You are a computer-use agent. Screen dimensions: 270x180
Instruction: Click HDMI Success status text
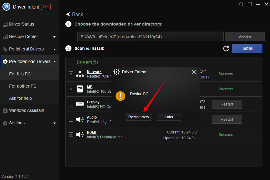coord(226,134)
